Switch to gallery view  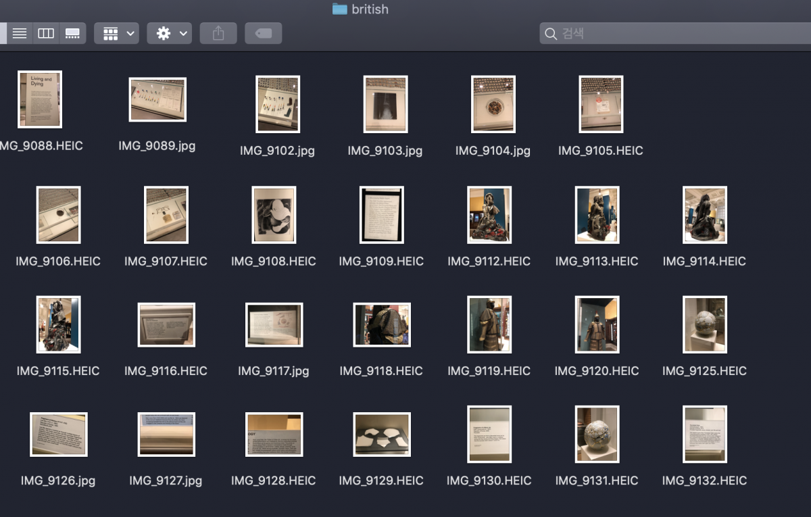[72, 33]
